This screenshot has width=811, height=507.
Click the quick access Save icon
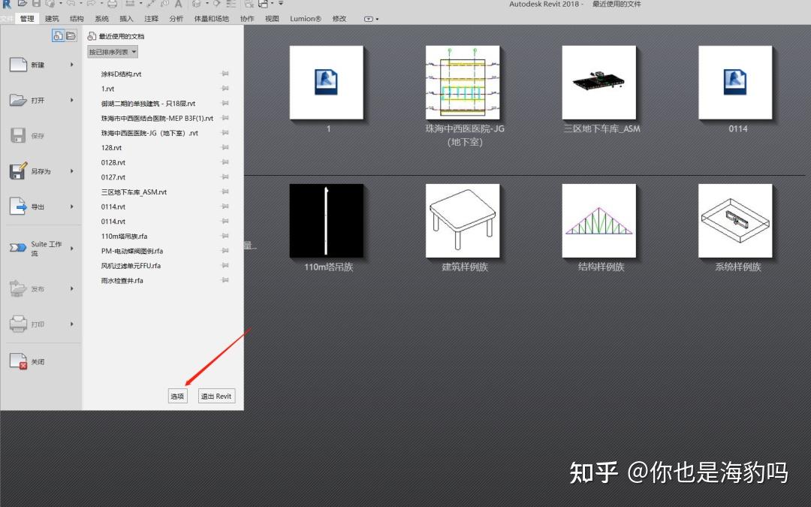coord(38,4)
